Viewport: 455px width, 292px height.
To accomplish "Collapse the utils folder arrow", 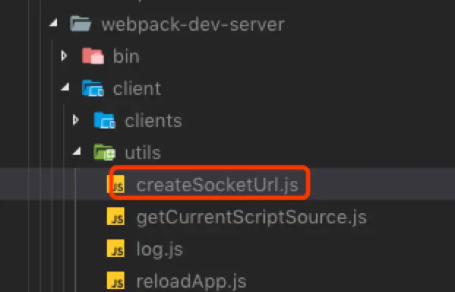I will [77, 151].
